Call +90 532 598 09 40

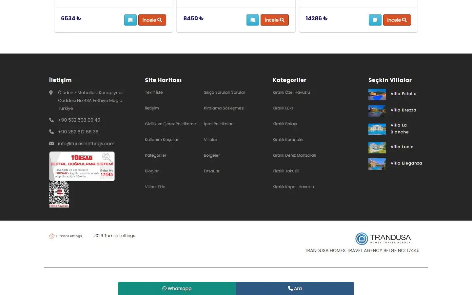pos(79,120)
